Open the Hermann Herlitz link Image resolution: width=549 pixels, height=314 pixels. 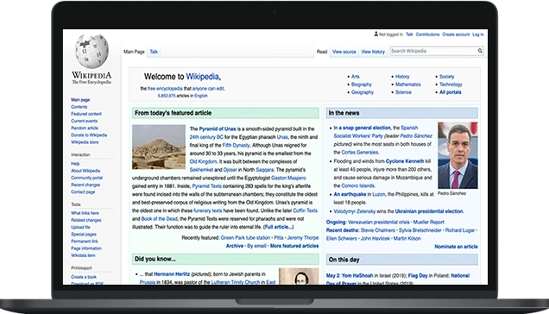[172, 274]
